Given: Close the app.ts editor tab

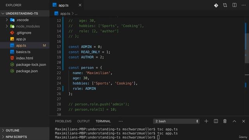Looking at the screenshot, I should pyautogui.click(x=80, y=5).
